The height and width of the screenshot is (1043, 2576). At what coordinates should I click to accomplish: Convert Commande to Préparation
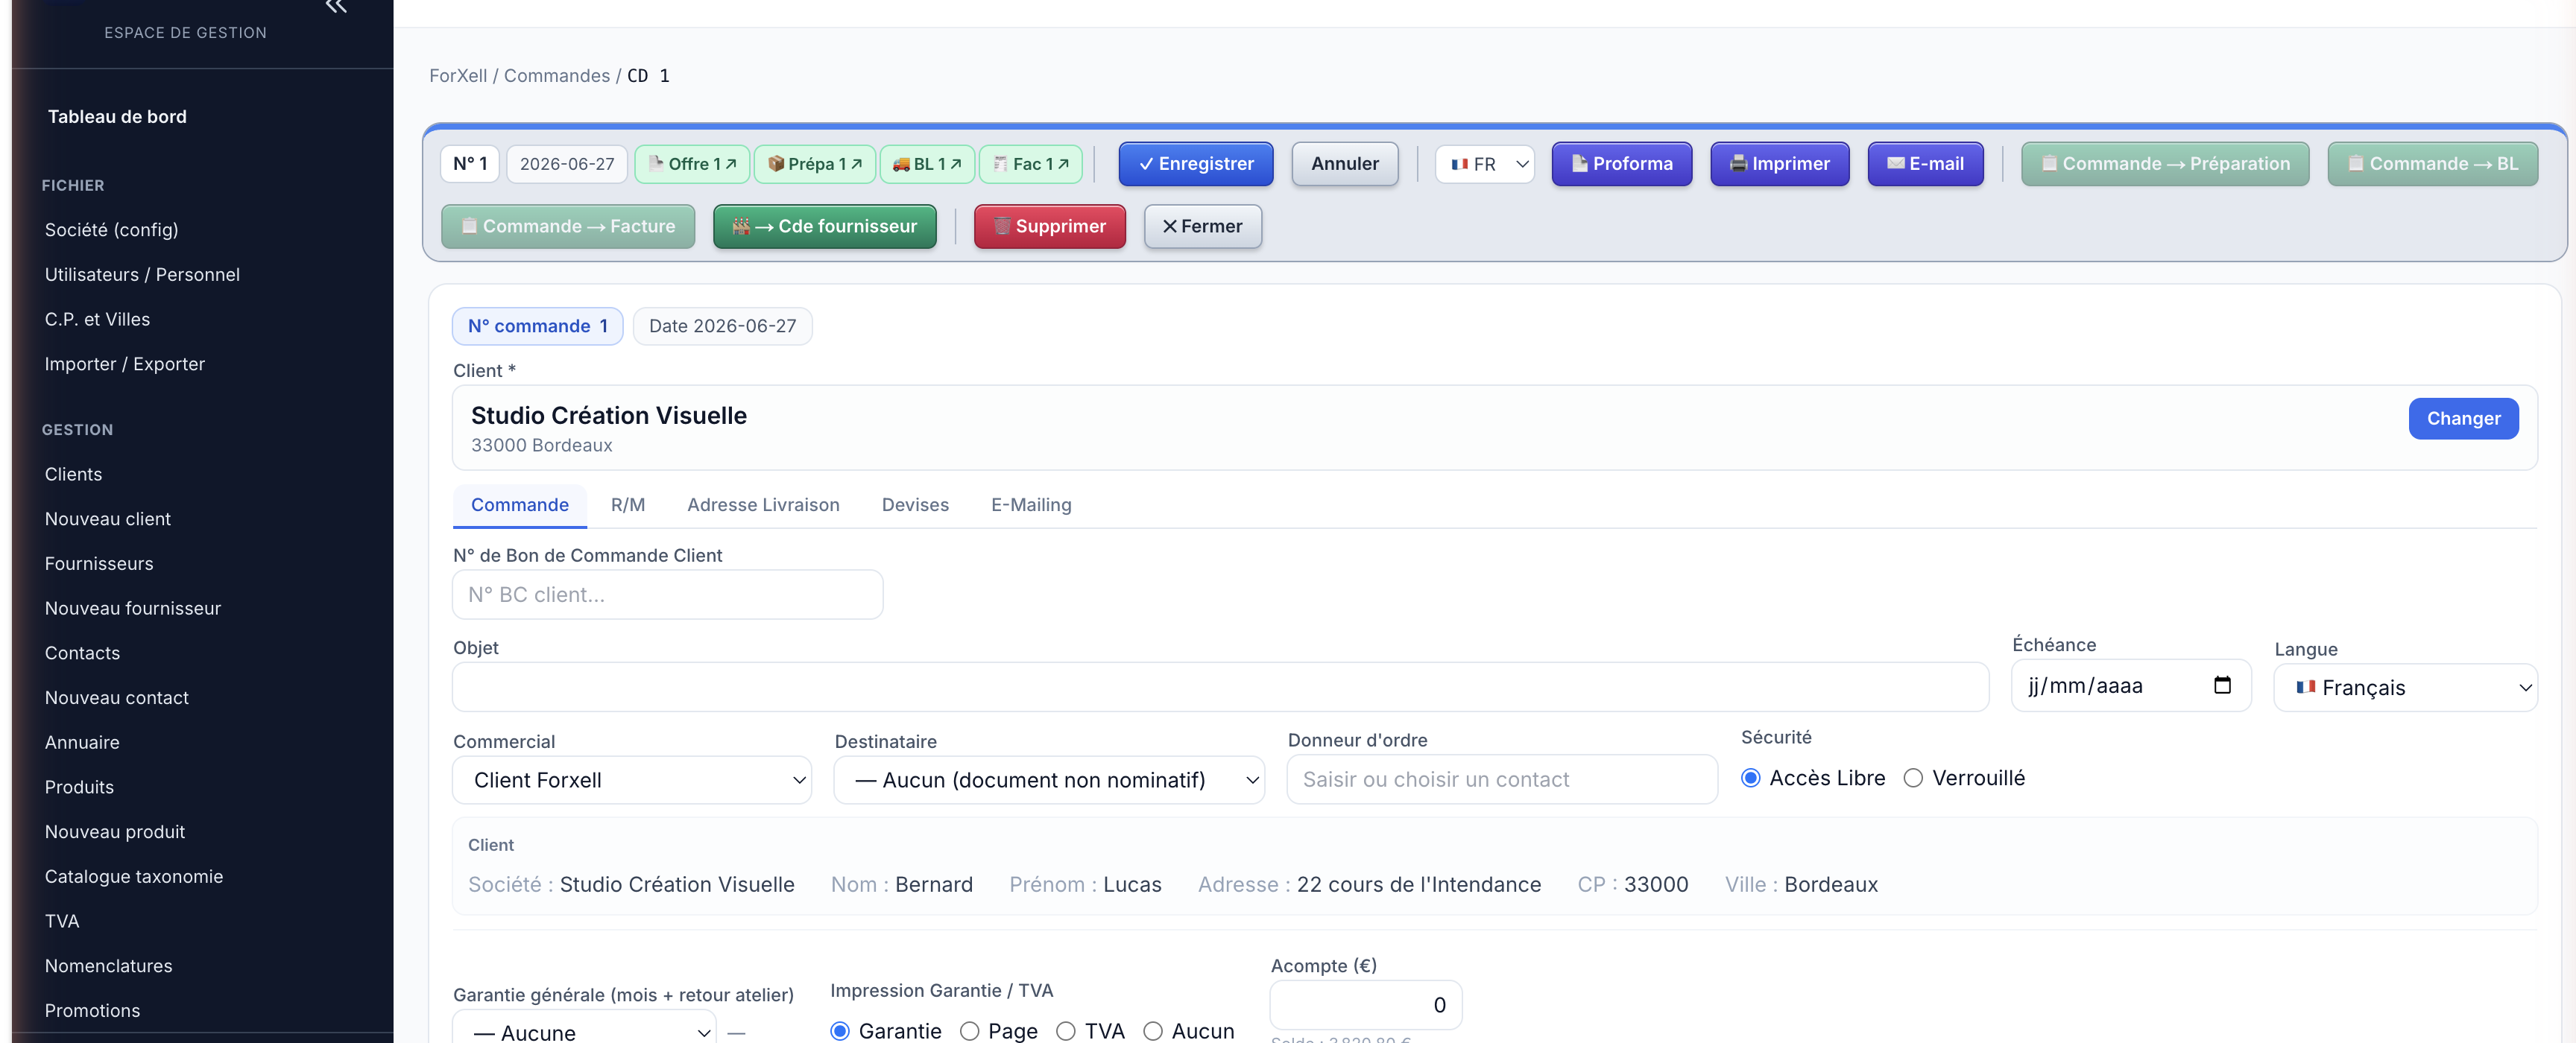point(2165,164)
